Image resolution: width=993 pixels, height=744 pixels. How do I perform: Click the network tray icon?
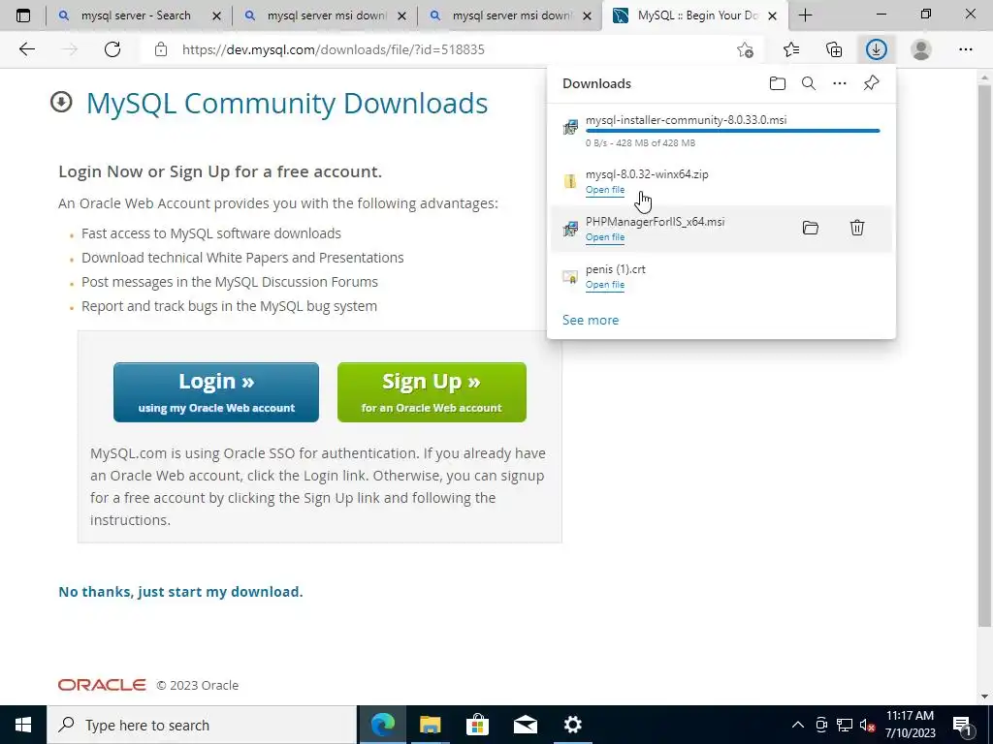(x=845, y=725)
